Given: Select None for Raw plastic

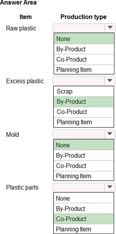Looking at the screenshot, I should point(84,39).
